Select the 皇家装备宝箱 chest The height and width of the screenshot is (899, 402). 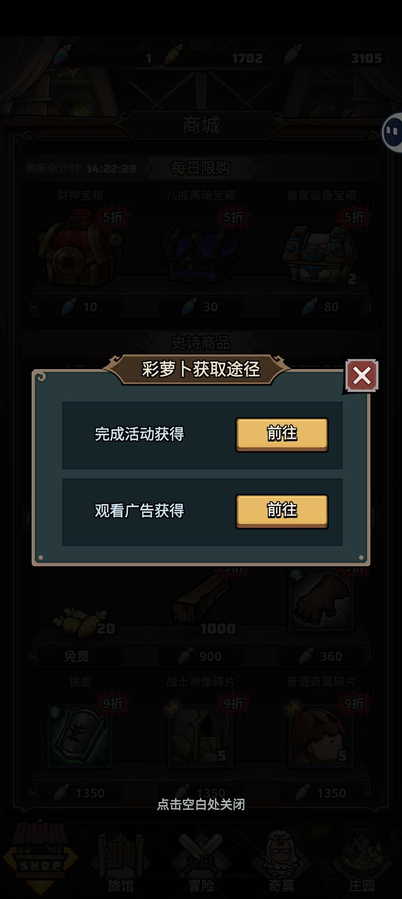pyautogui.click(x=321, y=251)
